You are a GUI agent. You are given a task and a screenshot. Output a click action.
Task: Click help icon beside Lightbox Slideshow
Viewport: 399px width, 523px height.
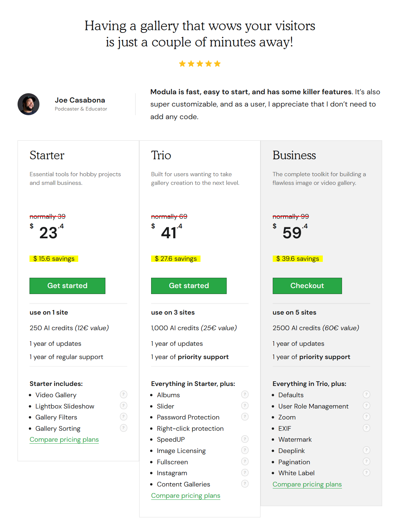point(123,406)
